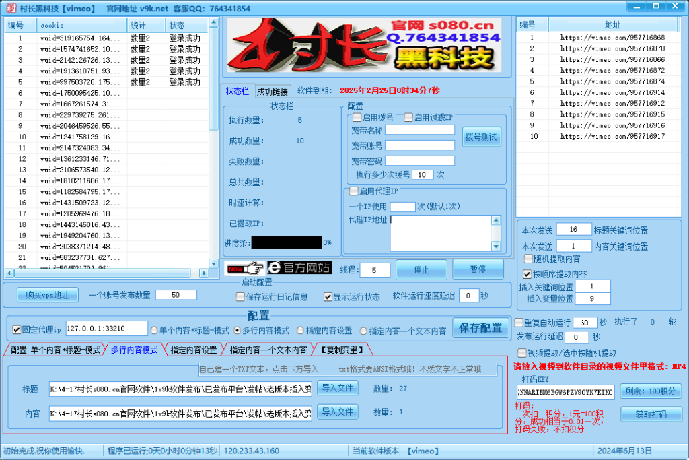The image size is (689, 460).
Task: Proxy IP address box scroll-up arrow
Action: click(x=496, y=220)
